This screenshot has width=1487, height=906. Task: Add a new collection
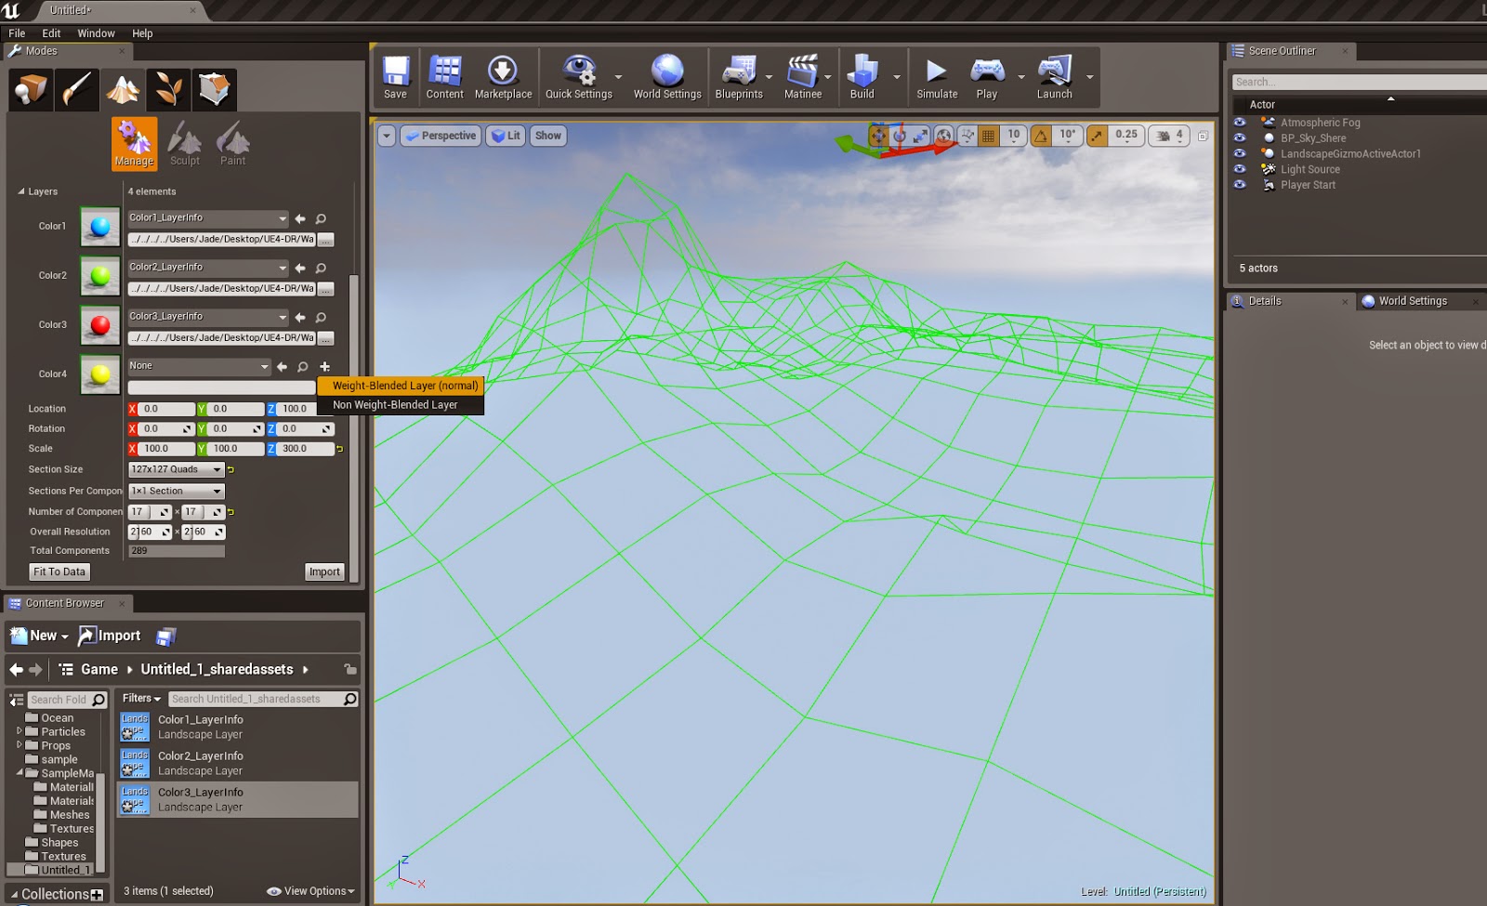pos(97,895)
